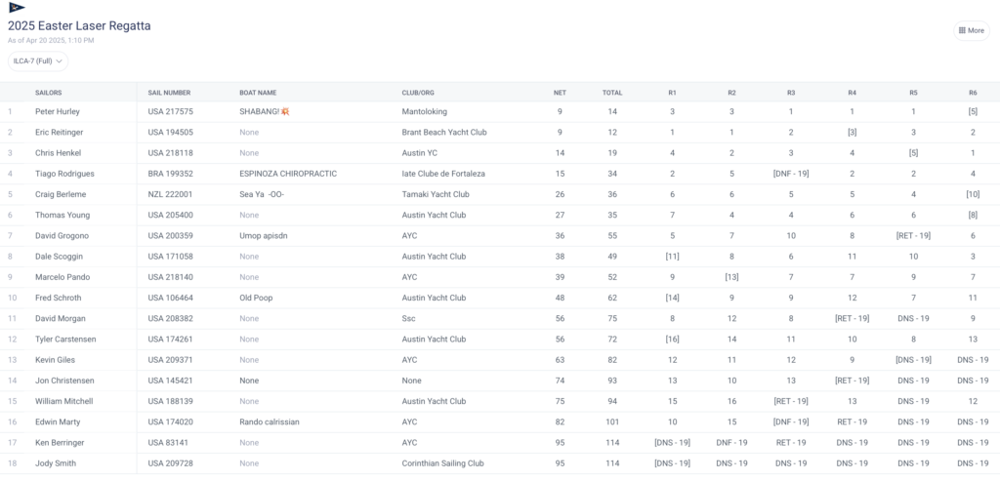This screenshot has width=1000, height=481.
Task: Sort by the NET column header
Action: click(560, 93)
